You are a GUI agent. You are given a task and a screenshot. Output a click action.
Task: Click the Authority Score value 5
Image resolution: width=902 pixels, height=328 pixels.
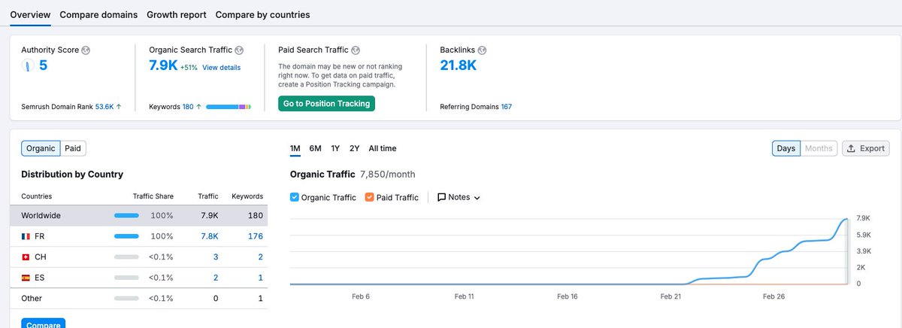(43, 65)
